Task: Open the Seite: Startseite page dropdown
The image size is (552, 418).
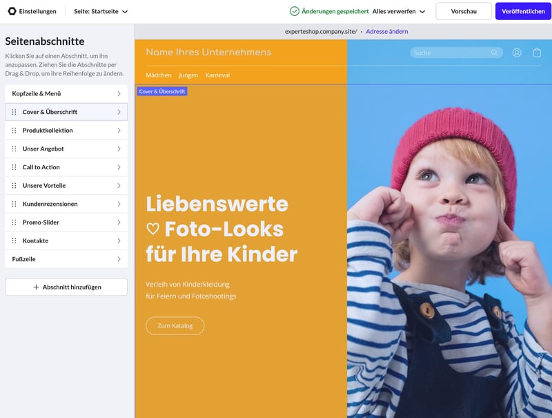Action: pyautogui.click(x=101, y=11)
